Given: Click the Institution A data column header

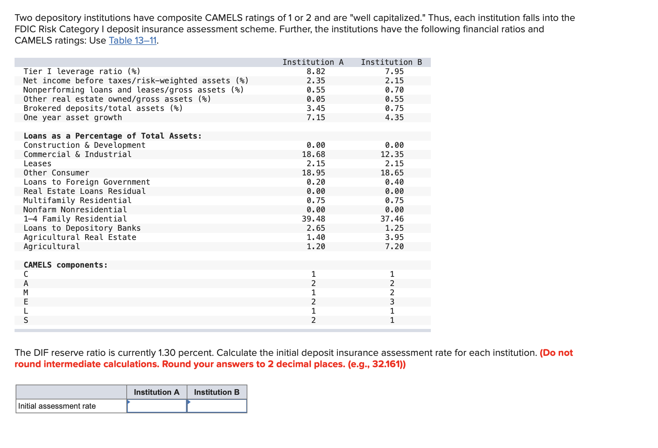Looking at the screenshot, I should [x=313, y=62].
